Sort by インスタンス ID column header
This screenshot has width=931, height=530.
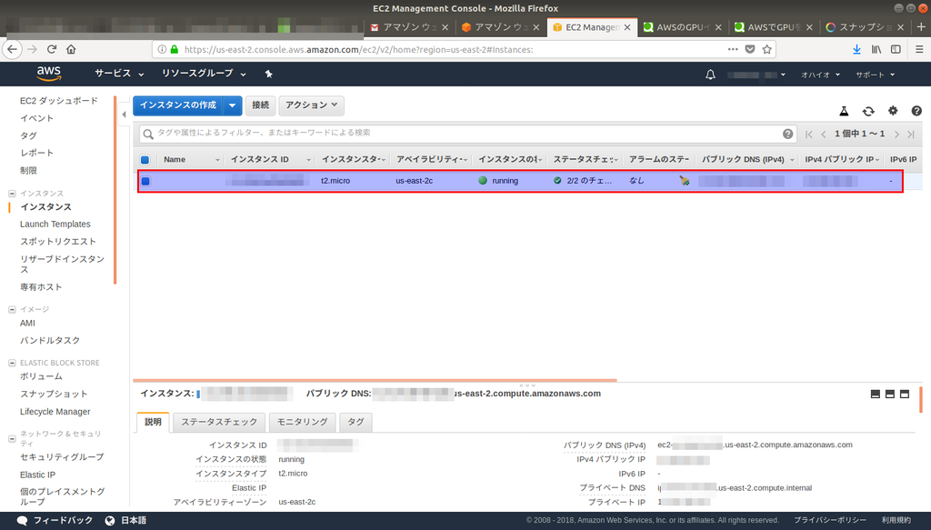(x=260, y=160)
